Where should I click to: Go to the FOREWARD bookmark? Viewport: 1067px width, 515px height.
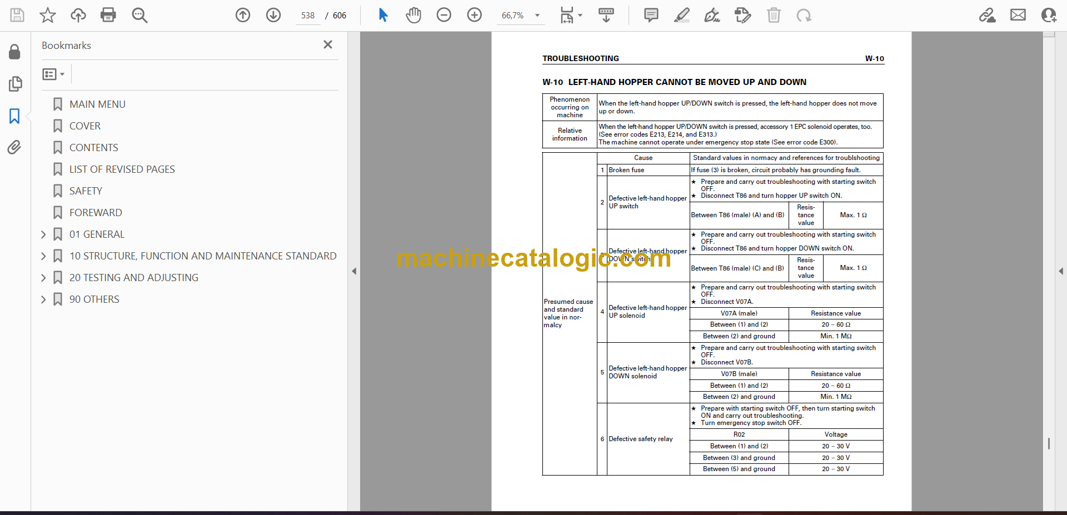tap(96, 213)
